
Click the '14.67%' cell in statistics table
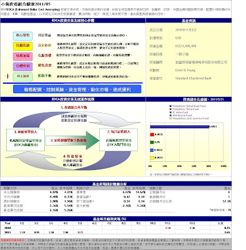140,192
